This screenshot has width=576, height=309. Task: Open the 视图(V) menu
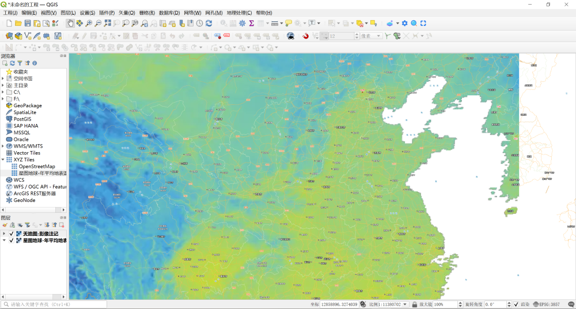tap(49, 13)
